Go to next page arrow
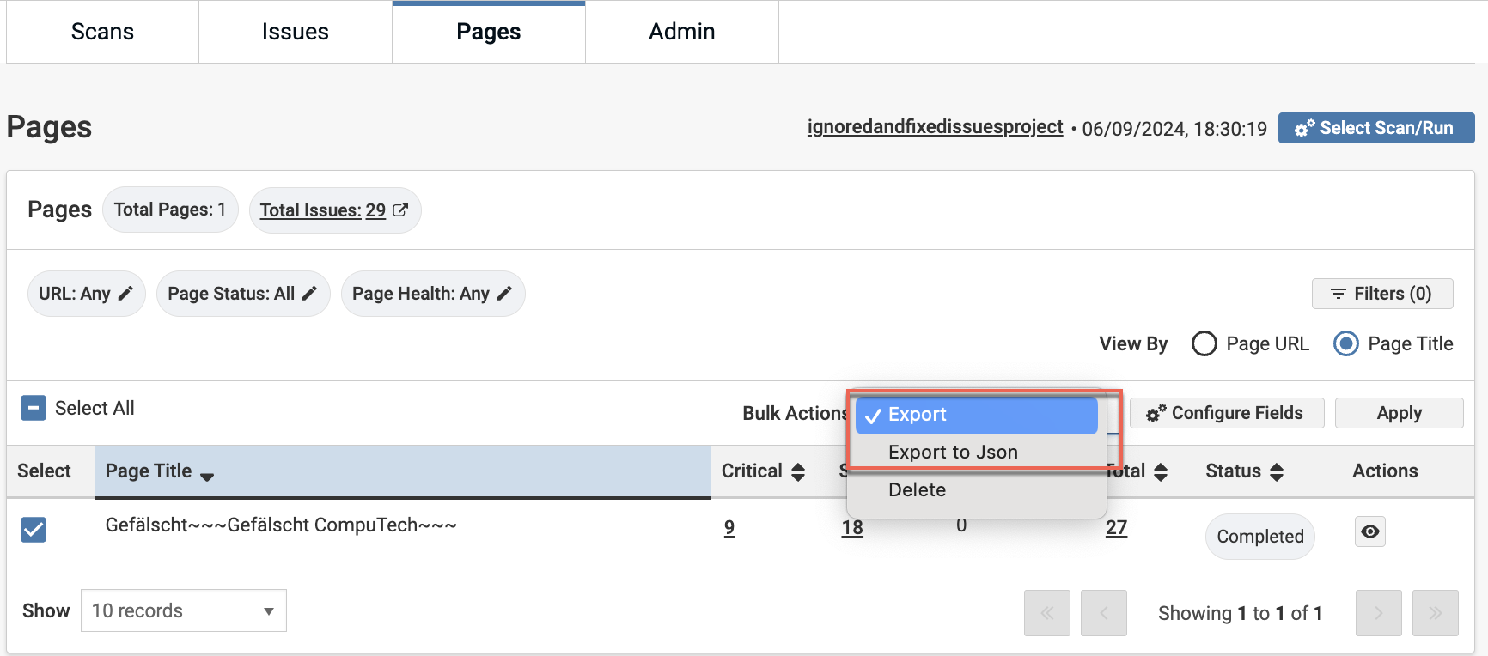The height and width of the screenshot is (656, 1488). pyautogui.click(x=1378, y=613)
